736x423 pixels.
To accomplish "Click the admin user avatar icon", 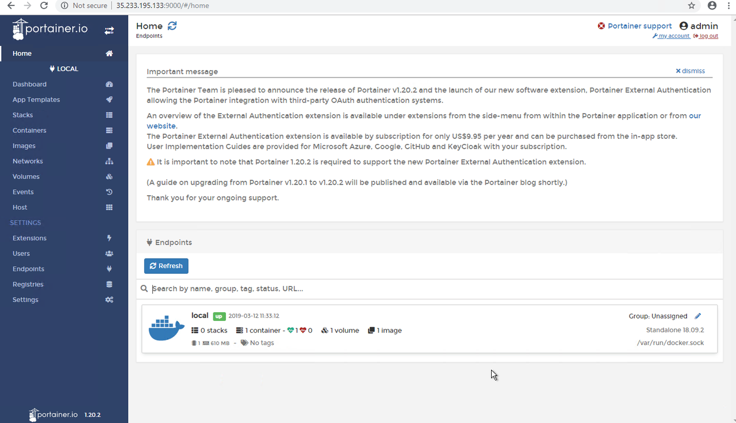I will (x=684, y=26).
